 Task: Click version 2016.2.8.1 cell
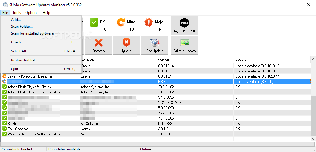click(166, 134)
